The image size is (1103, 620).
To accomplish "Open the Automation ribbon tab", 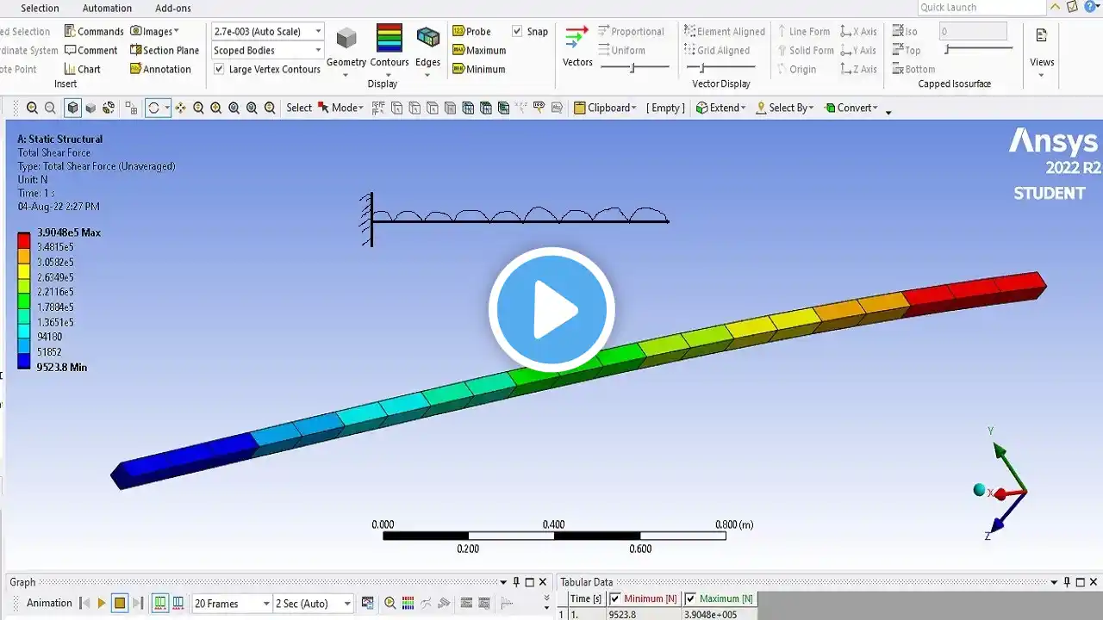I will point(107,9).
